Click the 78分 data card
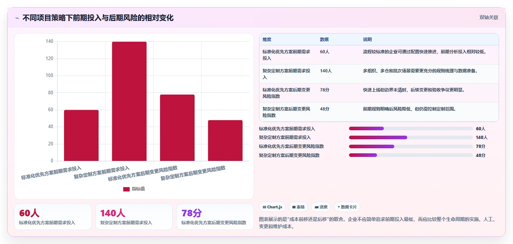The image size is (513, 244). tap(215, 217)
